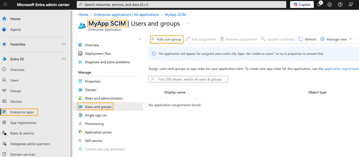Click the 'No application assignments found' text
Screen dimensions: 359x157
tap(174, 105)
